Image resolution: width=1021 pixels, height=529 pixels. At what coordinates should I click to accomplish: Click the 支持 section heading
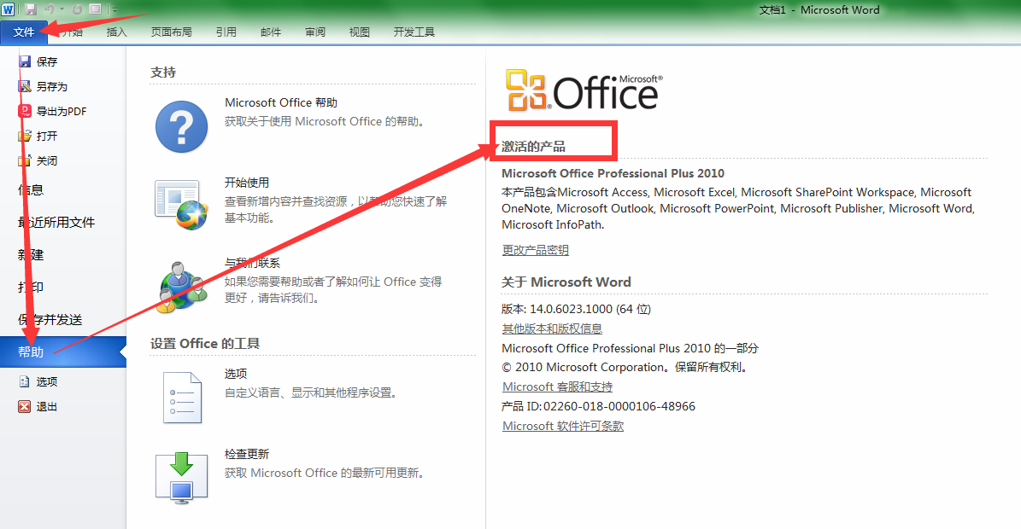click(163, 73)
